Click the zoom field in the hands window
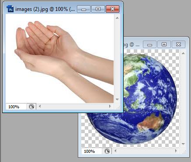 pos(16,107)
